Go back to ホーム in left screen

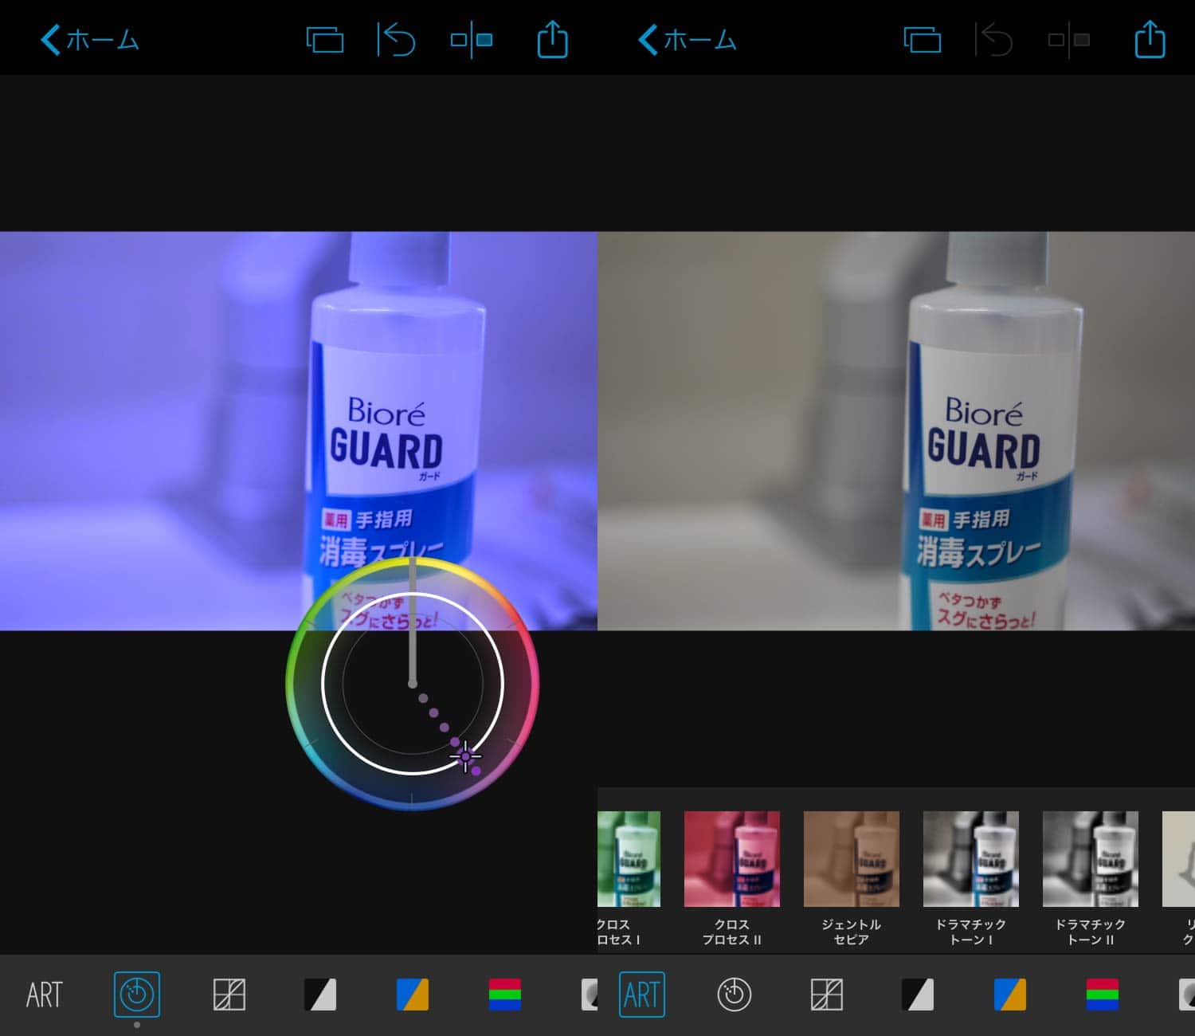pyautogui.click(x=90, y=40)
